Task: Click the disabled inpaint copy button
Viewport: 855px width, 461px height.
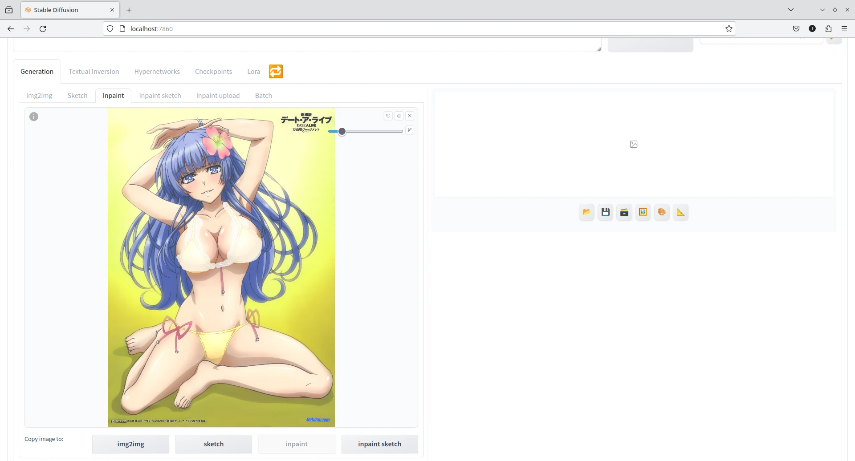Action: [297, 444]
